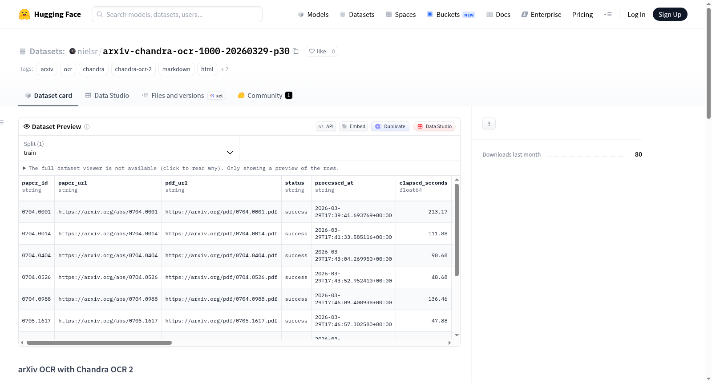This screenshot has height=383, width=712.
Task: Click the table's vertical scrollbar thumb
Action: [x=457, y=230]
